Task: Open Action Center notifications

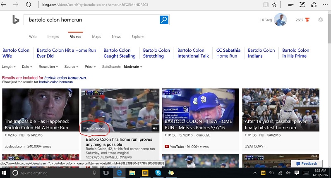Action: pyautogui.click(x=296, y=173)
